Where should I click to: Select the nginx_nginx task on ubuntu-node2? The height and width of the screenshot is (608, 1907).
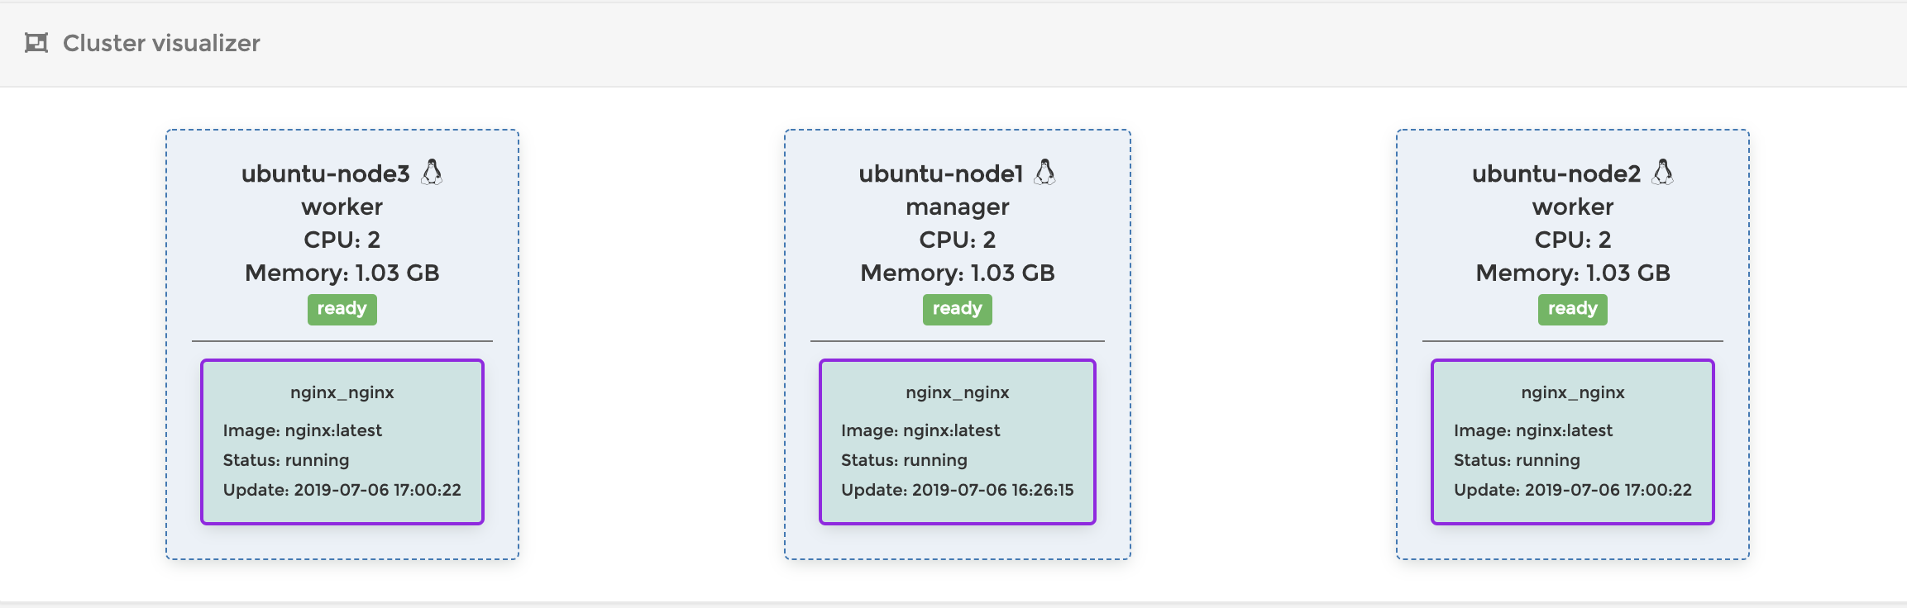(1572, 392)
